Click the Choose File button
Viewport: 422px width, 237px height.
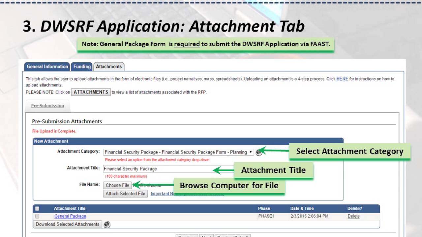tap(117, 185)
